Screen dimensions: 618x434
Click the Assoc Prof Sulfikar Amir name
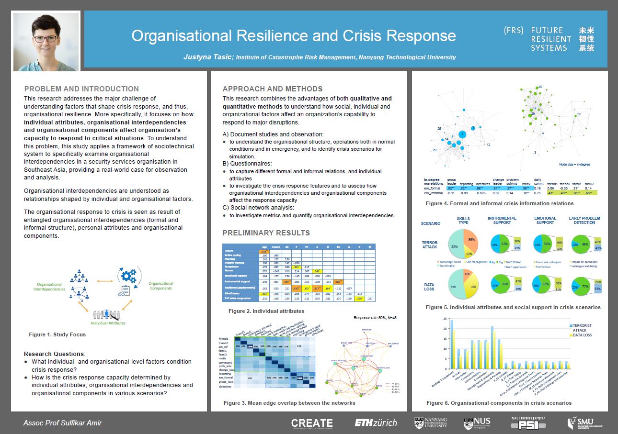point(63,423)
